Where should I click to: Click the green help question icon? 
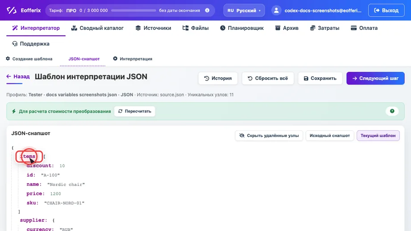[392, 111]
